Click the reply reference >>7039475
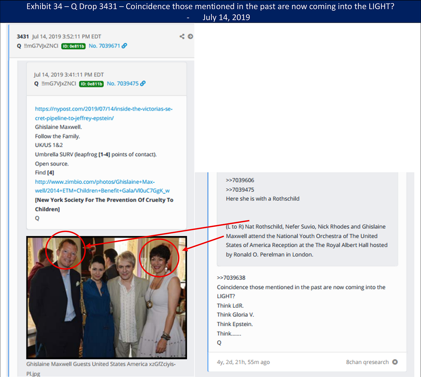The image size is (421, 377). click(240, 190)
